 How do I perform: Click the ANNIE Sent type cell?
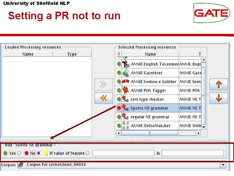pyautogui.click(x=190, y=82)
